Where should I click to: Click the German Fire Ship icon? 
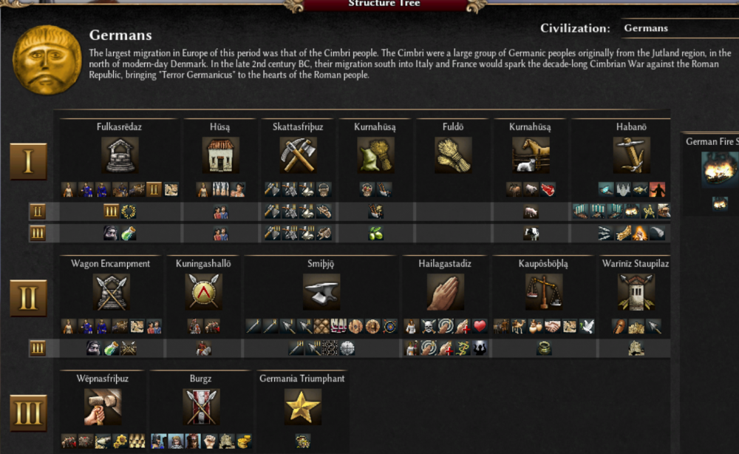(719, 169)
